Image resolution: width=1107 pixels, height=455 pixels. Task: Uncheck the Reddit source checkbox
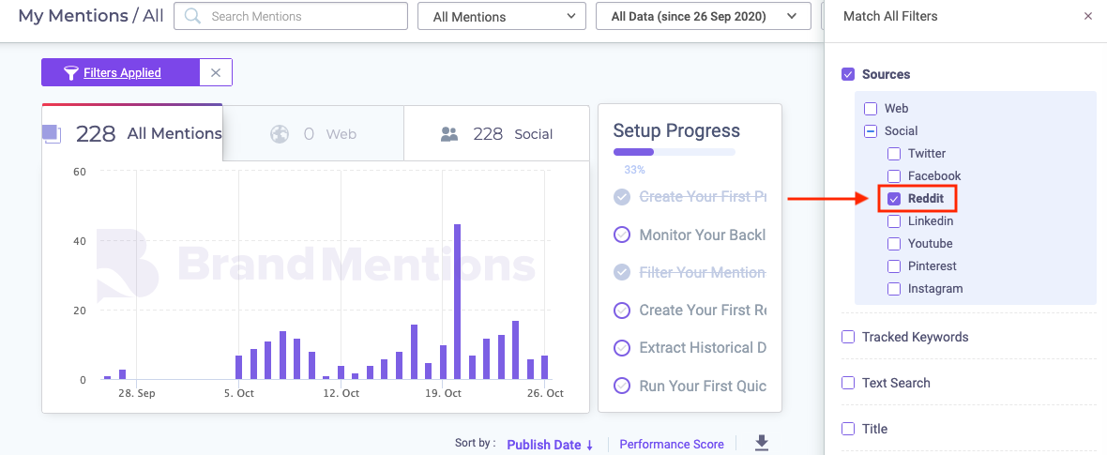894,199
